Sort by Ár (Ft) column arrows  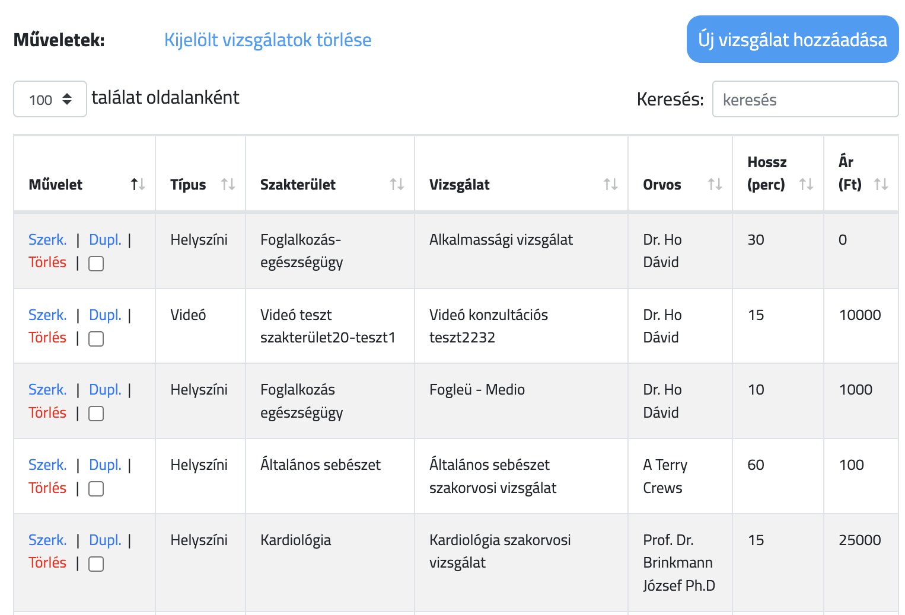click(x=881, y=185)
